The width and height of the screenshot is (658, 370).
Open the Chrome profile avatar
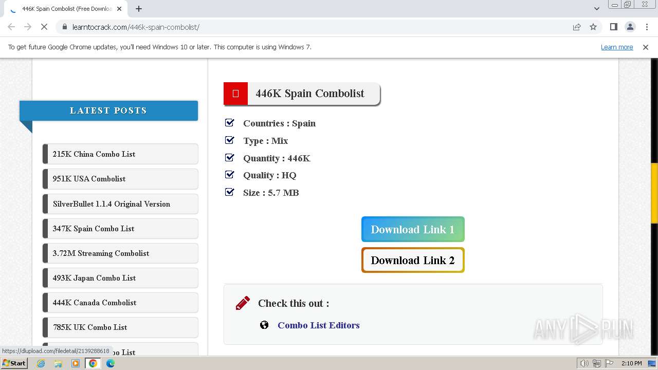tap(630, 27)
